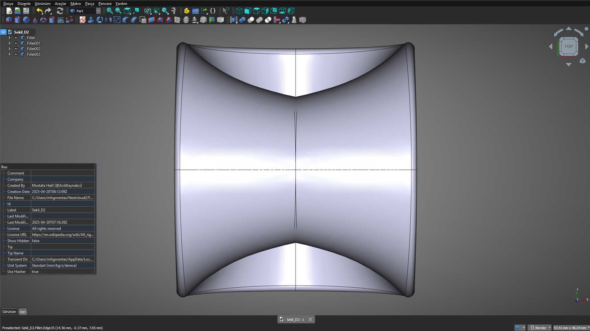Create a Cylinder primitive

click(x=18, y=20)
